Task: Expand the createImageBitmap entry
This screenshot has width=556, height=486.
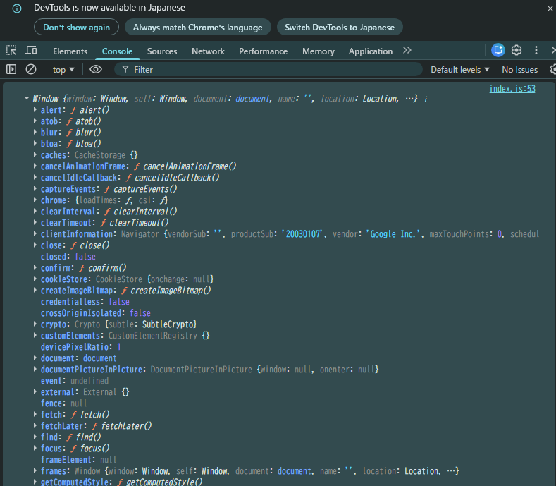Action: (35, 290)
